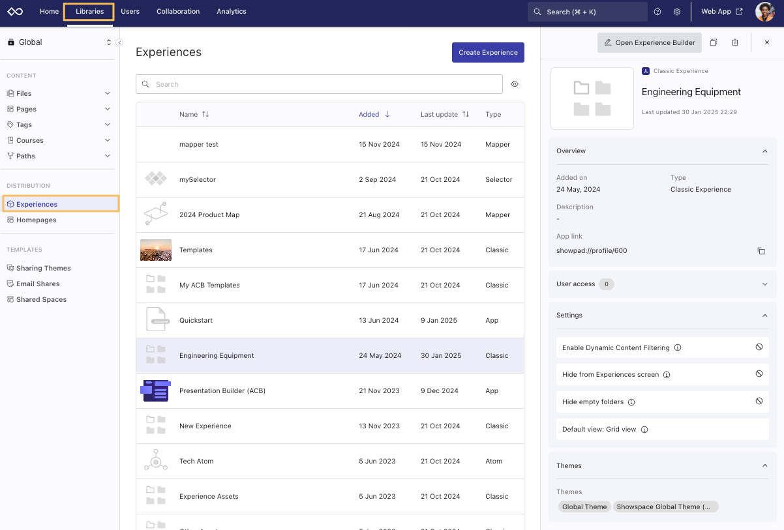
Task: Click the user profile avatar
Action: click(x=764, y=12)
